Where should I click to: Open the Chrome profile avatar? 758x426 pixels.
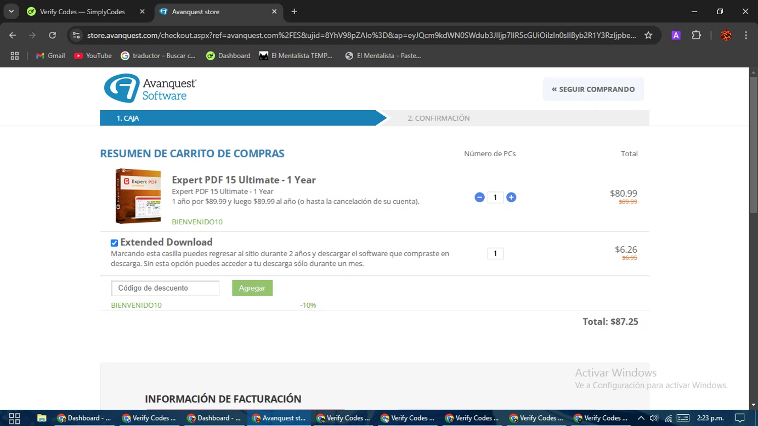tap(726, 35)
